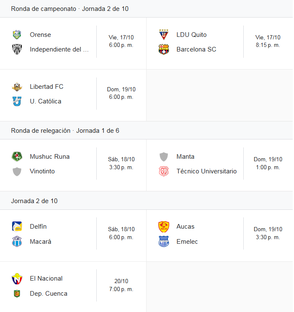Screen dimensions: 294x312
Task: Click the Mushuc Runa crest icon
Action: 17,157
